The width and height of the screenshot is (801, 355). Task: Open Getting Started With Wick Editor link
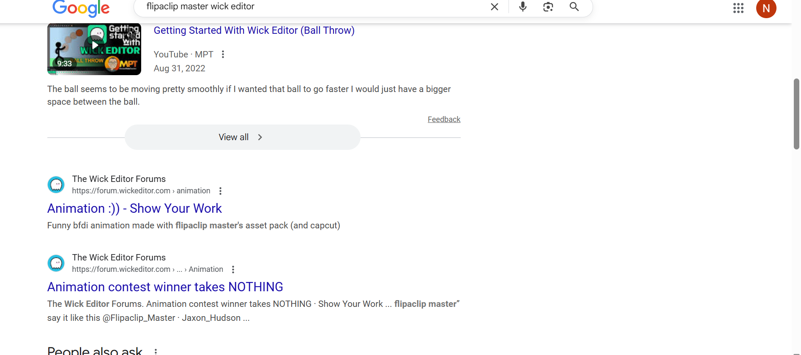[x=254, y=30]
